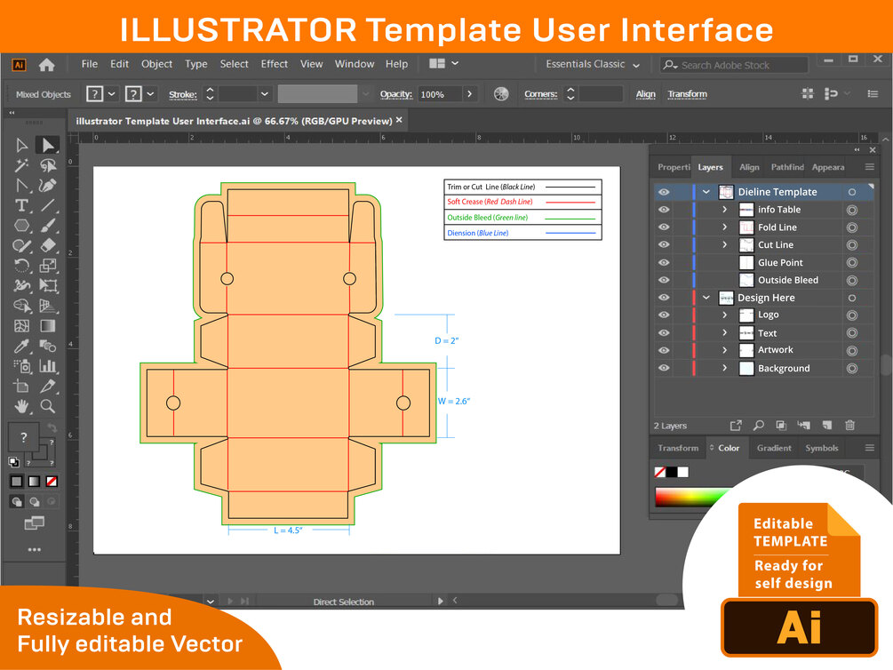Select the Gradient tool
This screenshot has width=893, height=670.
coord(48,326)
